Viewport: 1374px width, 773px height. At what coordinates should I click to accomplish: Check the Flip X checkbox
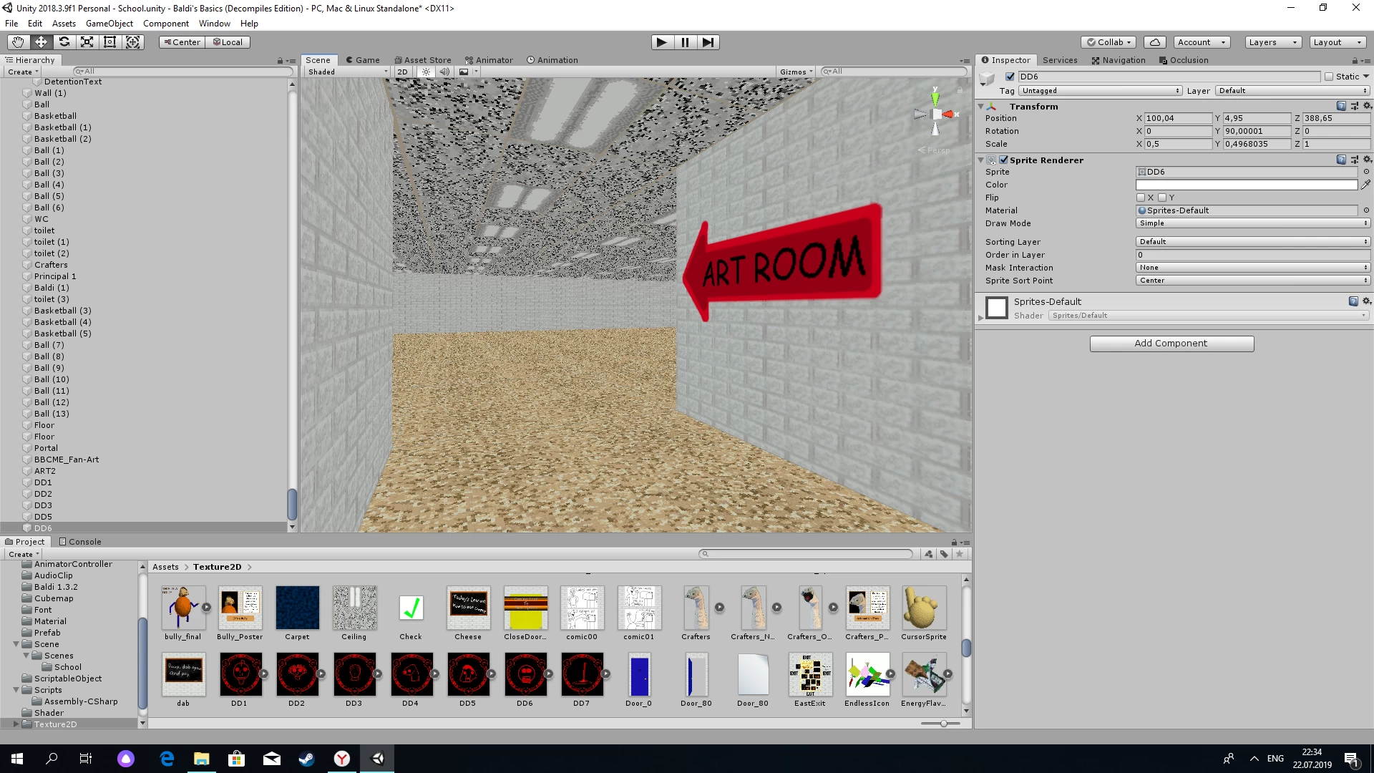tap(1141, 198)
